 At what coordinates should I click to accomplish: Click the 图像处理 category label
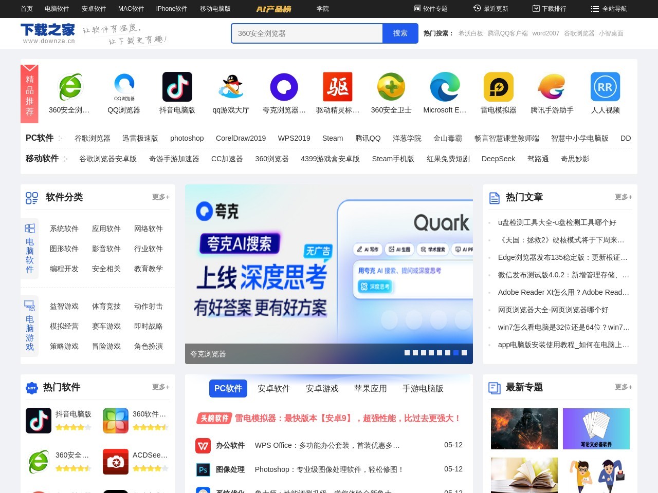[230, 469]
